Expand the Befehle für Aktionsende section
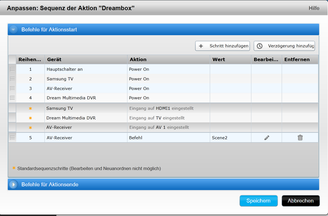This screenshot has height=216, width=328. pos(13,184)
